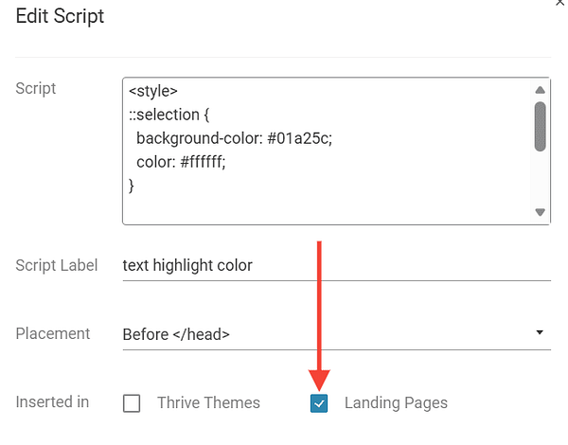Viewport: 568px width, 445px height.
Task: Click the Landing Pages checkbox label
Action: [396, 403]
